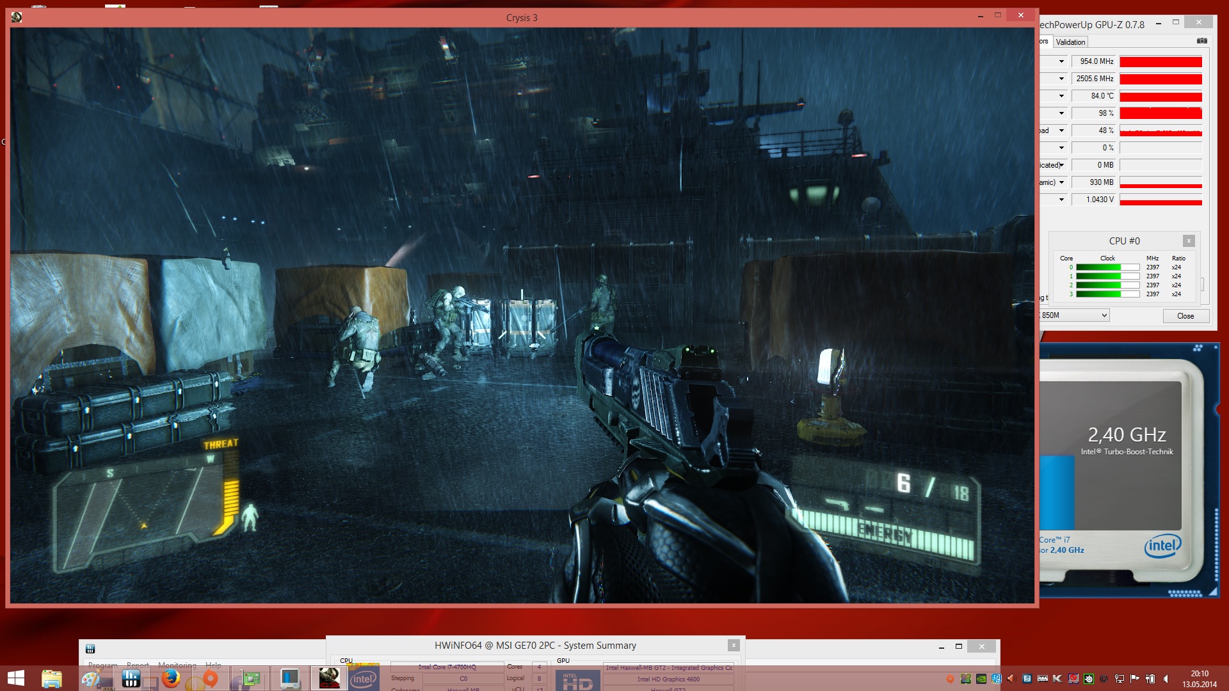1229x691 pixels.
Task: Minimize the GPU-Z window
Action: [x=1159, y=24]
